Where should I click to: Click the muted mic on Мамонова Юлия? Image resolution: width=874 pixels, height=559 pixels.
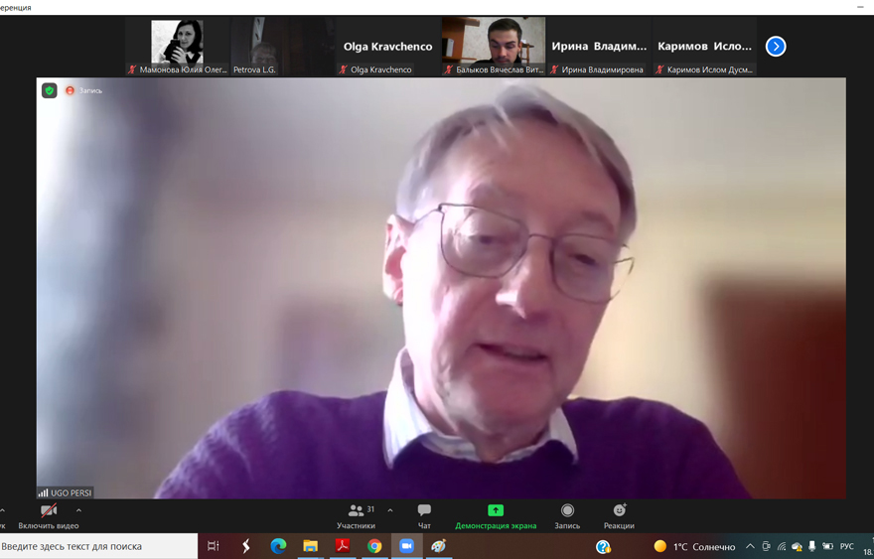point(132,70)
